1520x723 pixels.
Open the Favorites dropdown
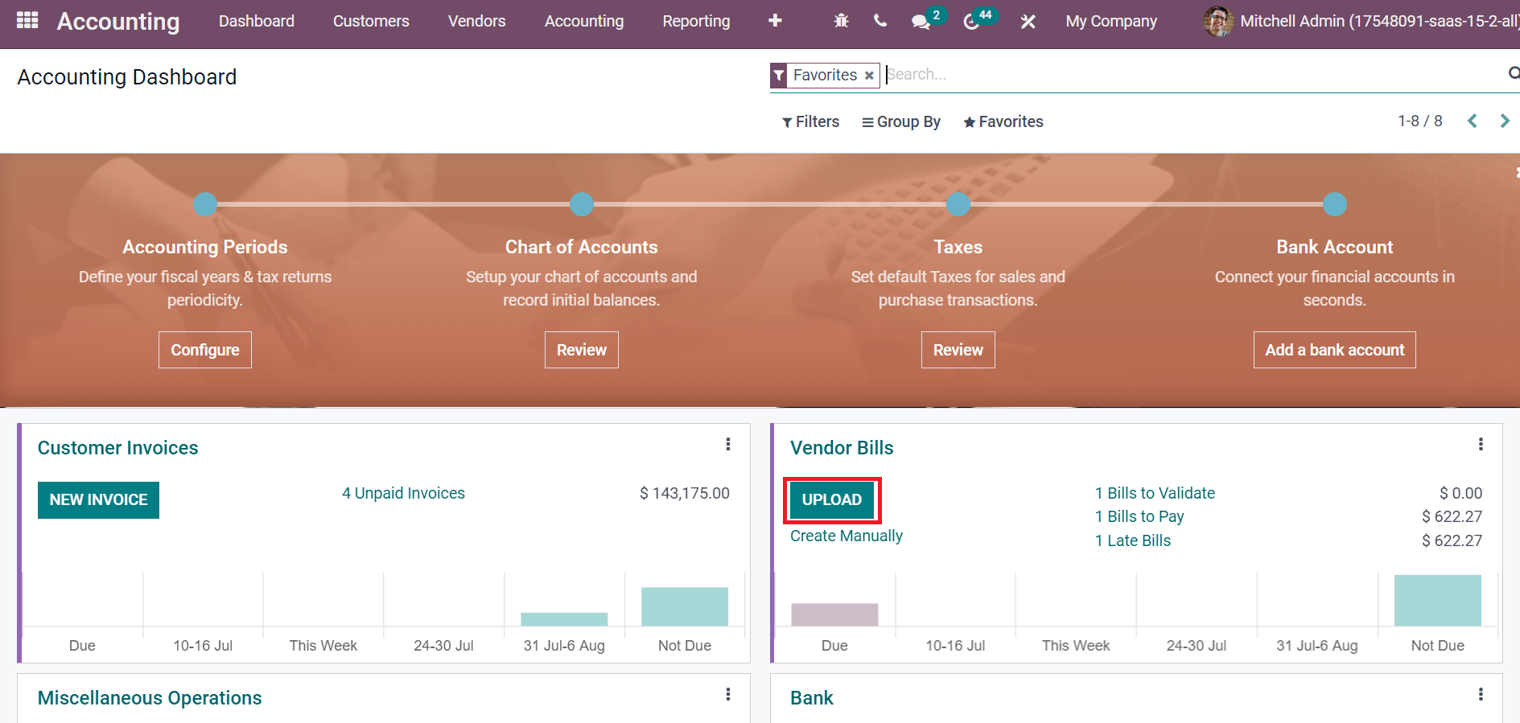[x=1003, y=121]
